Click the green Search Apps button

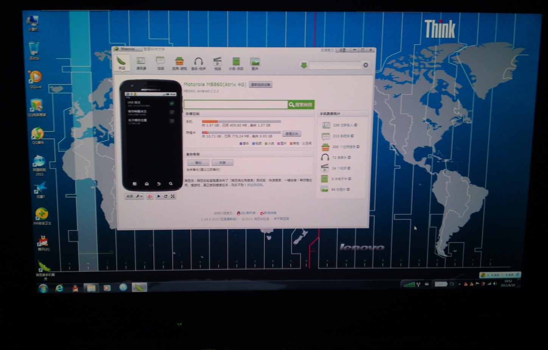coord(301,105)
